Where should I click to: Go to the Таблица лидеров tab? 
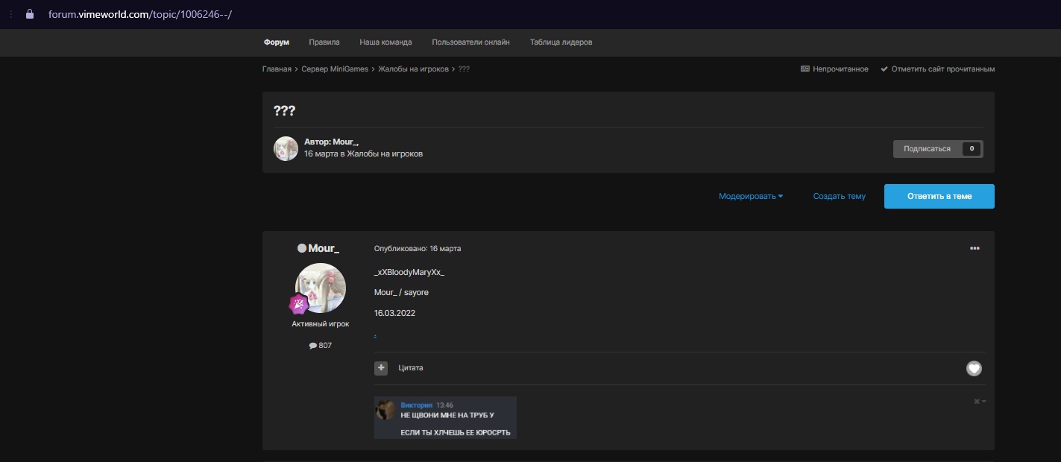click(561, 42)
